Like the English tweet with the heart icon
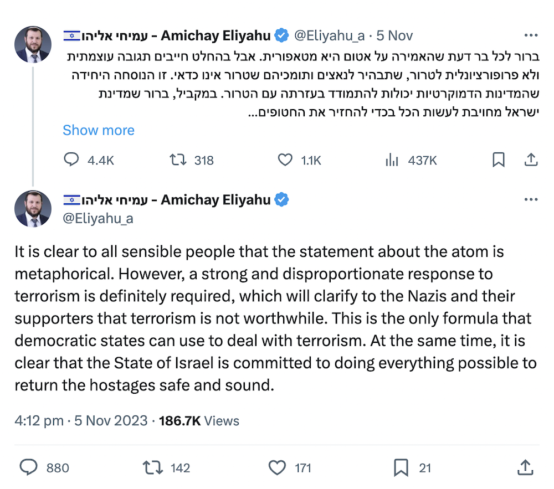 (x=276, y=467)
